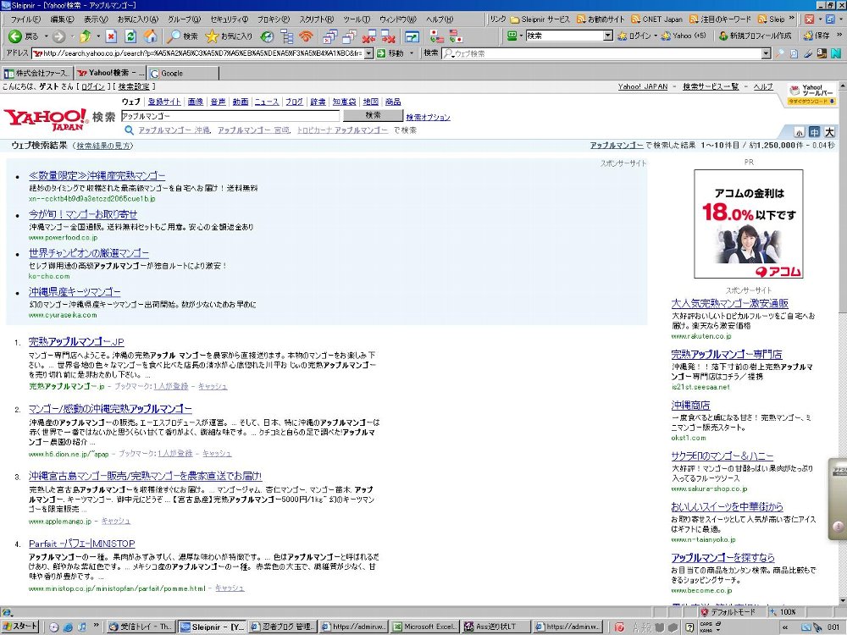Switch to 受信トレイ taskbar button
Image resolution: width=847 pixels, height=635 pixels.
click(141, 627)
